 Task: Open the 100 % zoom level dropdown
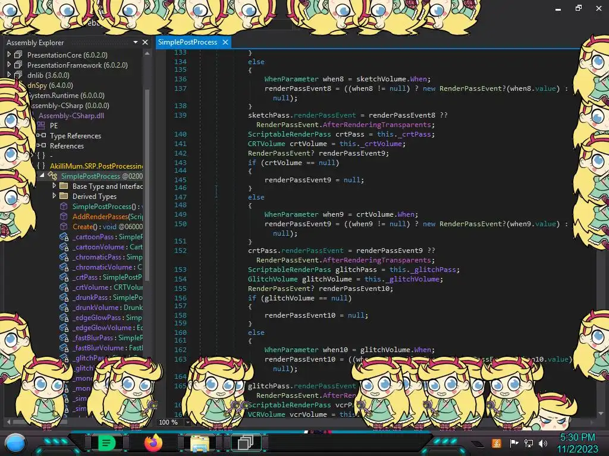pos(188,422)
